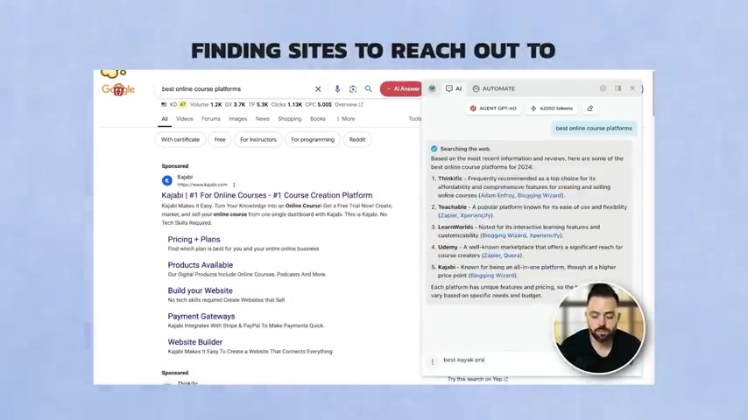Open the More search filters dropdown
The height and width of the screenshot is (420, 748).
pos(345,119)
